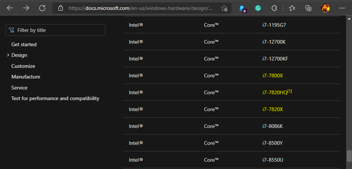The width and height of the screenshot is (352, 169).
Task: Click the Filter by title field
Action: point(55,30)
